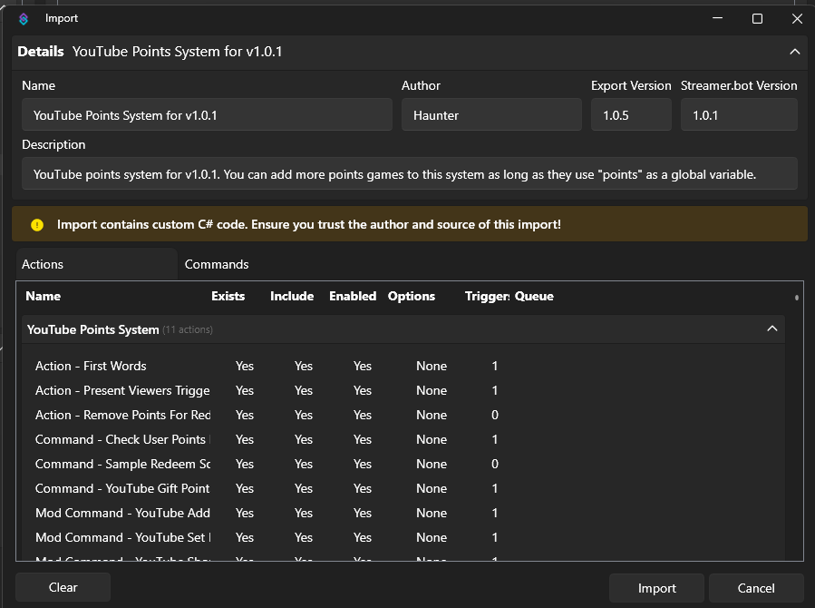Screen dimensions: 815x608
Task: Click the Author field containing Haunter
Action: pyautogui.click(x=491, y=115)
